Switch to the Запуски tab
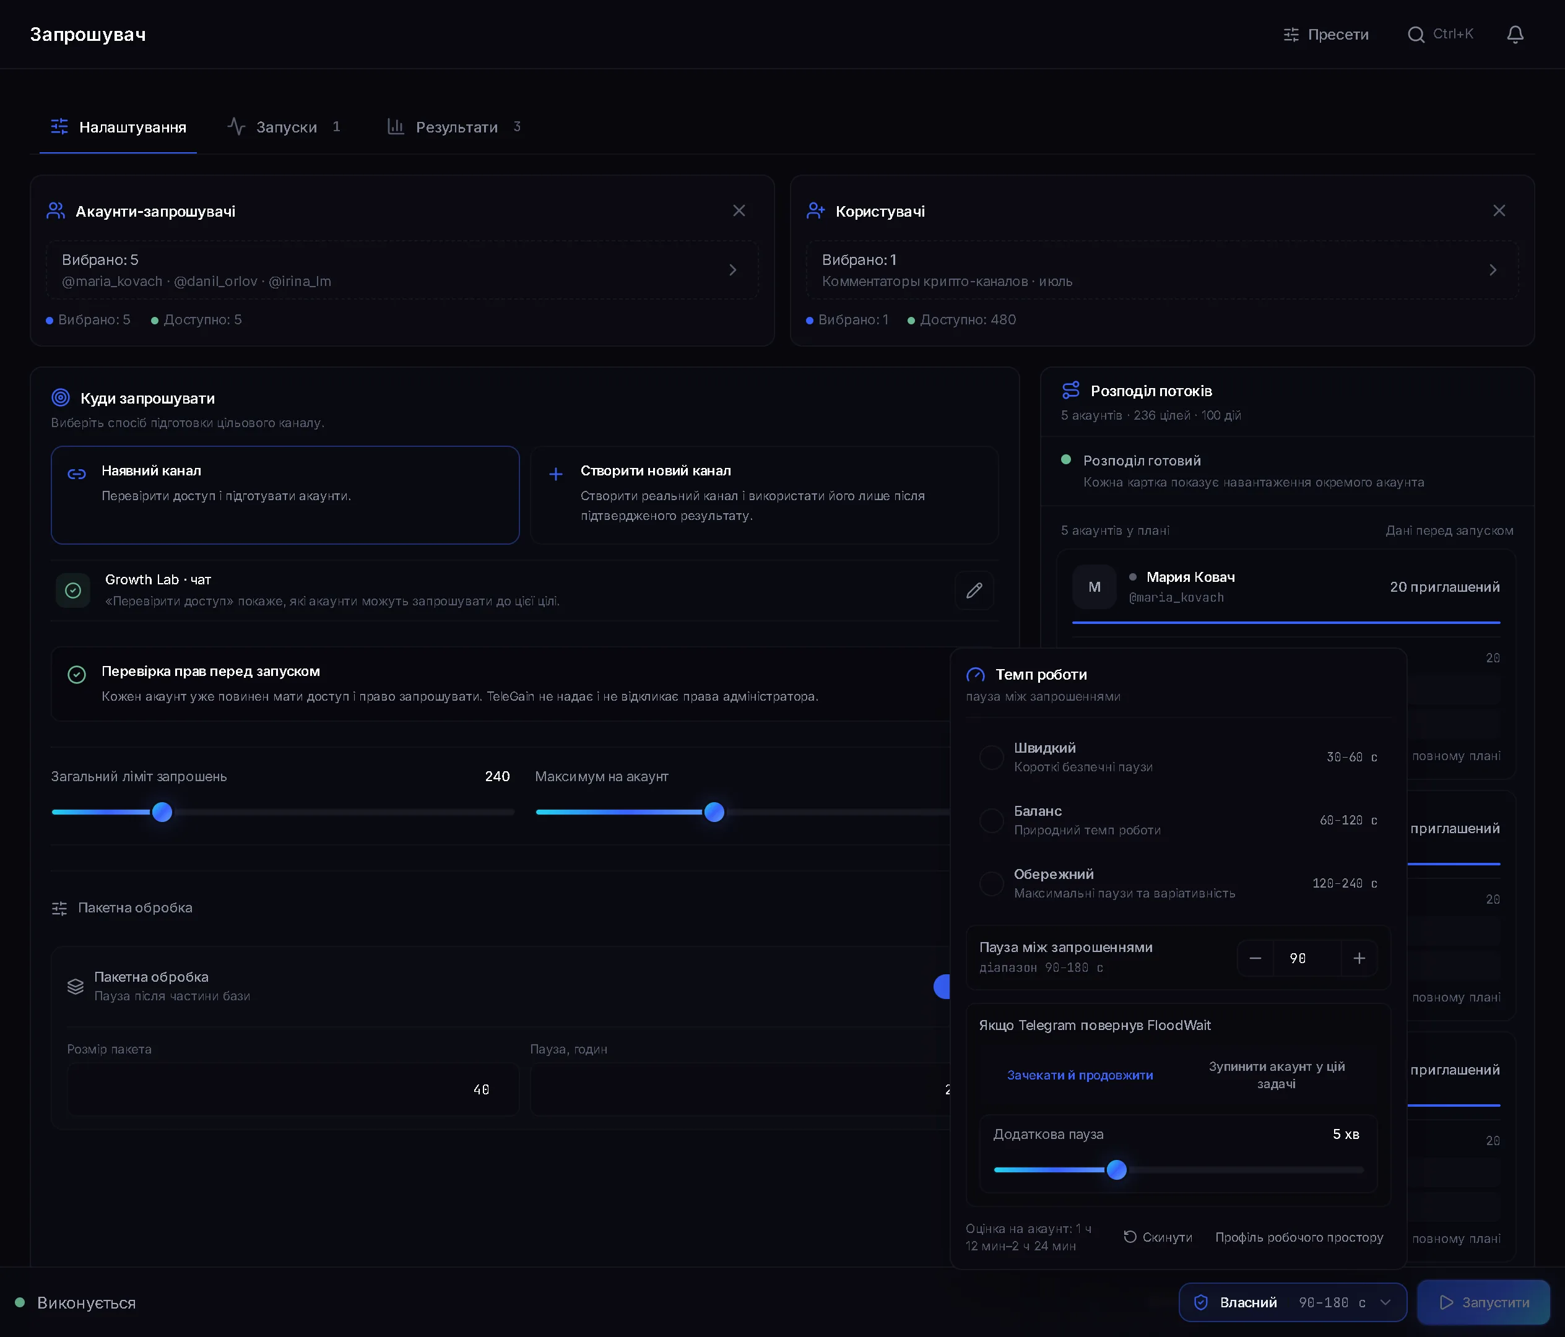Screen dimensions: 1565x1337 click(x=284, y=127)
